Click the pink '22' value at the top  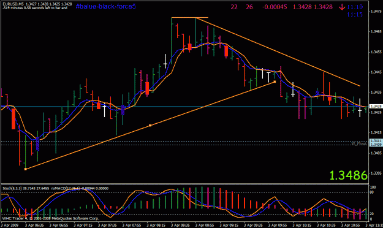point(234,7)
